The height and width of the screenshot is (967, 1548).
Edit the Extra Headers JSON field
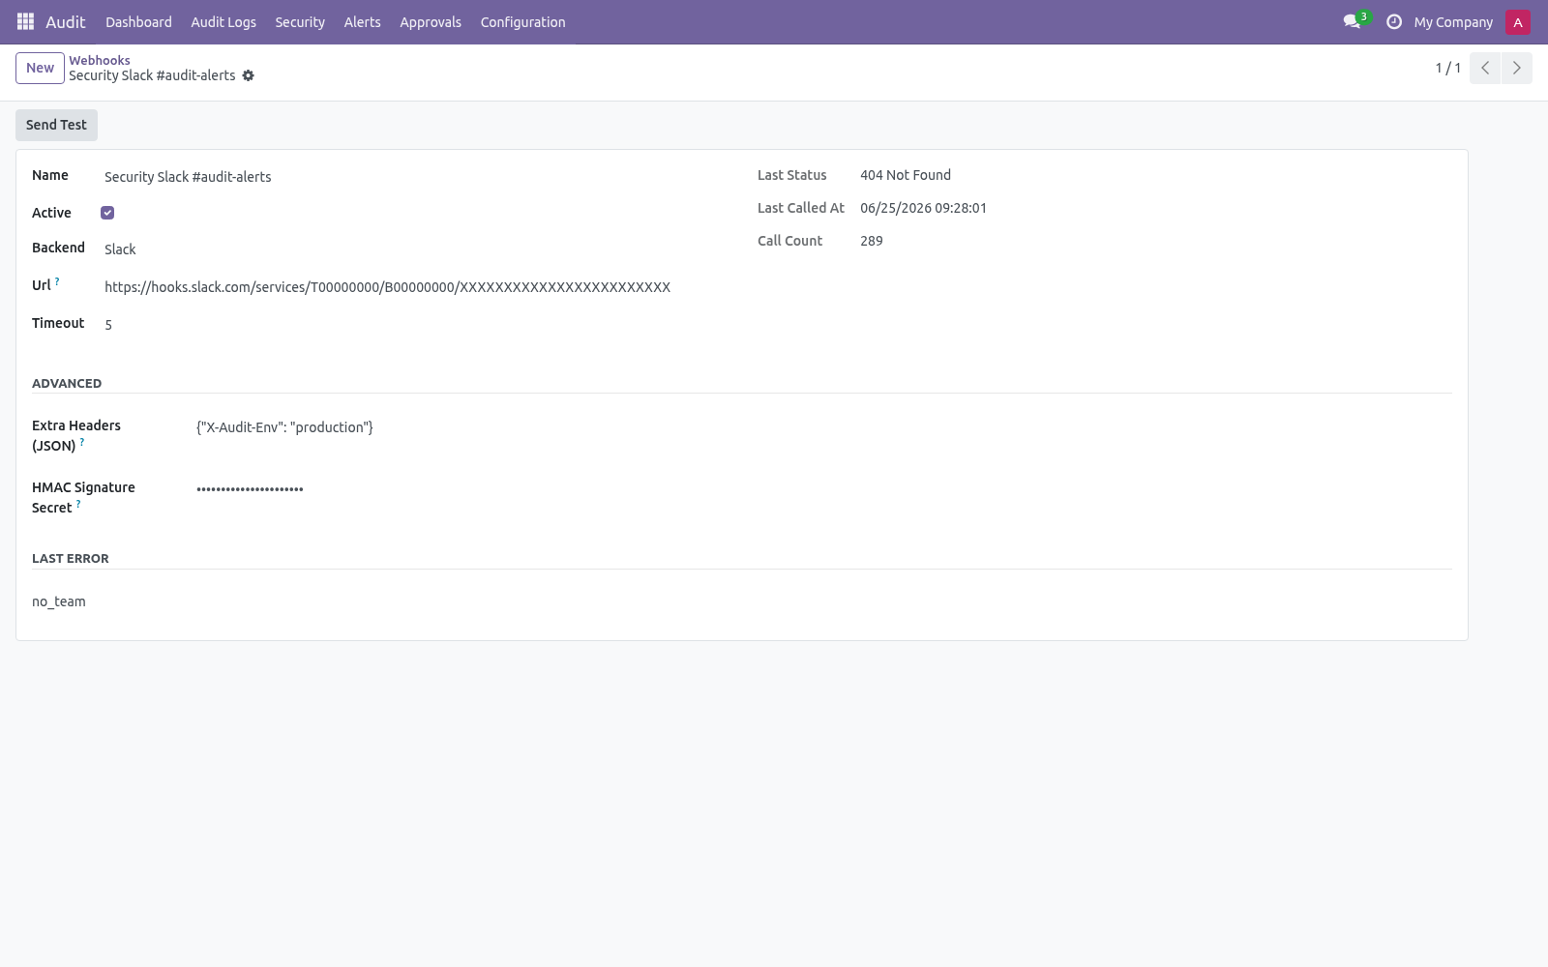coord(823,427)
